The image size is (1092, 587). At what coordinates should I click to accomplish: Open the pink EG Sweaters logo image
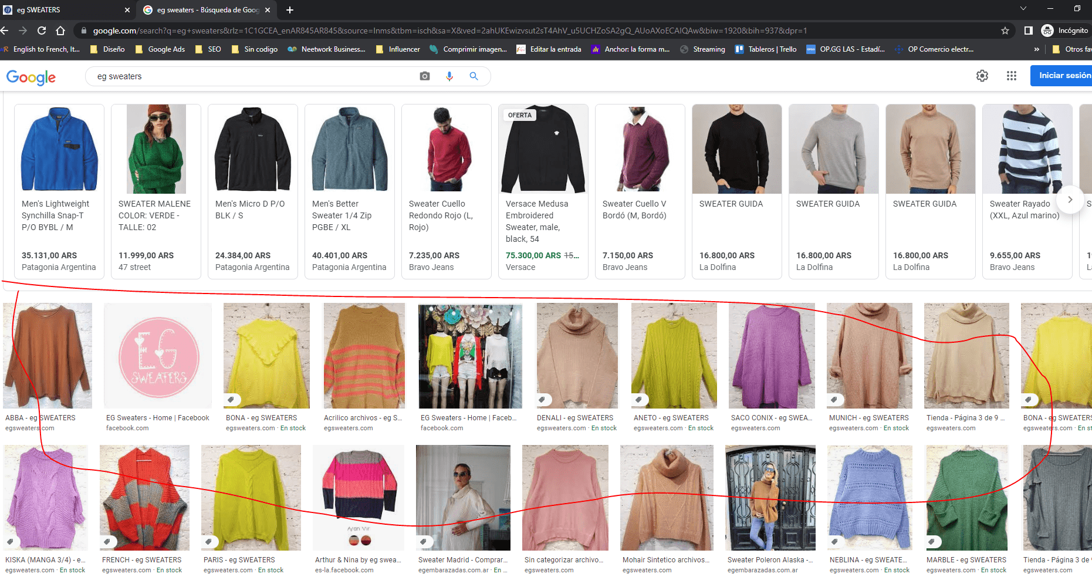pyautogui.click(x=158, y=356)
